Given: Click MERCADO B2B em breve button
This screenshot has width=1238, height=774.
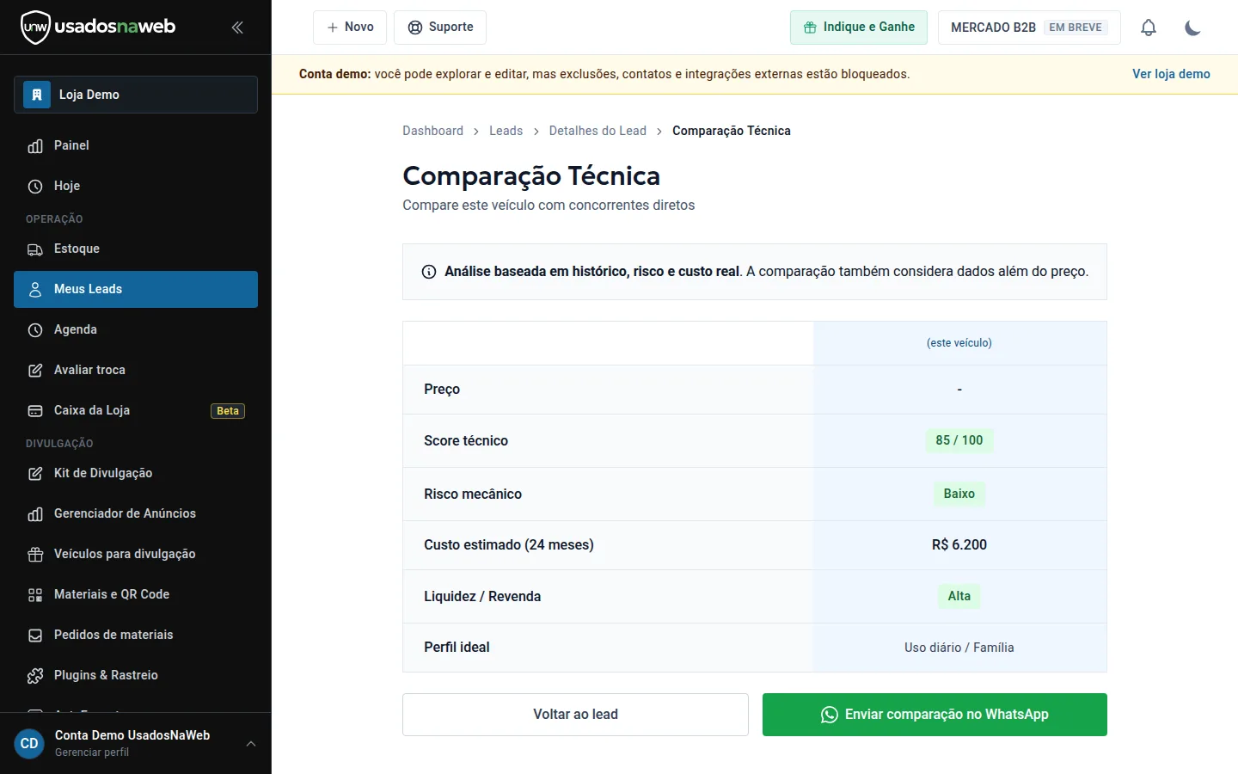Looking at the screenshot, I should click(1029, 28).
